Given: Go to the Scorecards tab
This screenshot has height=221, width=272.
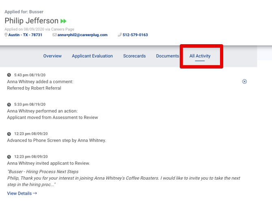Looking at the screenshot, I should point(134,56).
